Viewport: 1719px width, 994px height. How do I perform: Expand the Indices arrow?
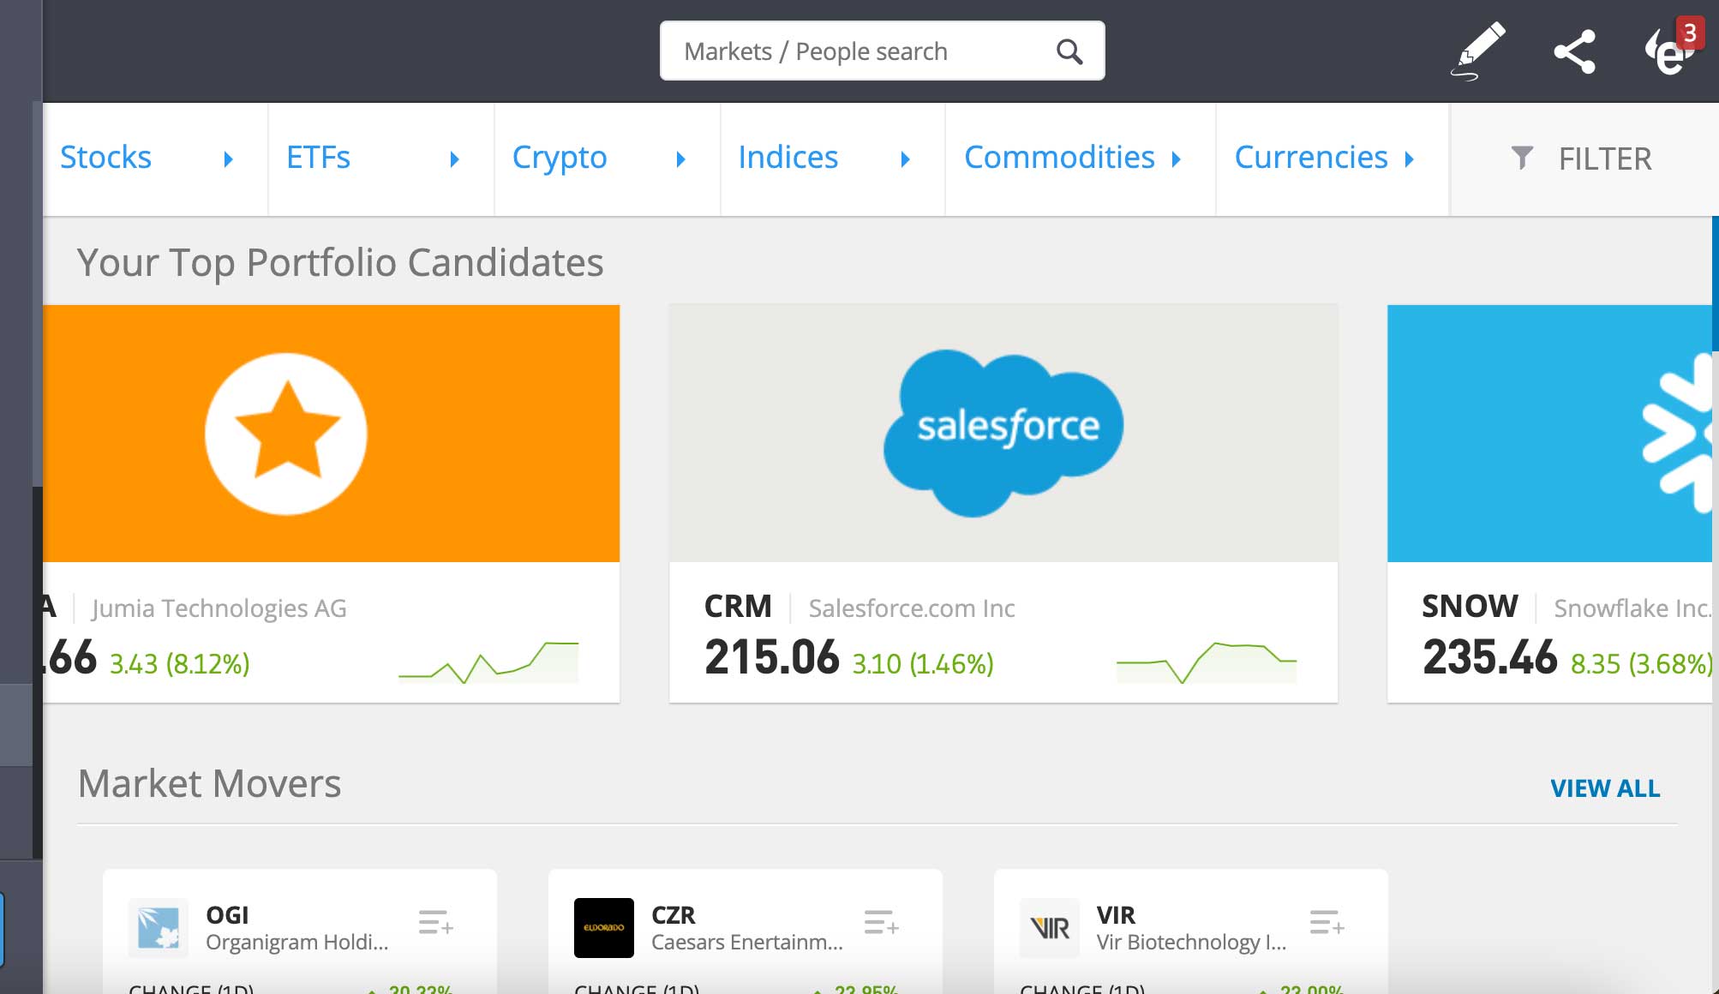(905, 159)
